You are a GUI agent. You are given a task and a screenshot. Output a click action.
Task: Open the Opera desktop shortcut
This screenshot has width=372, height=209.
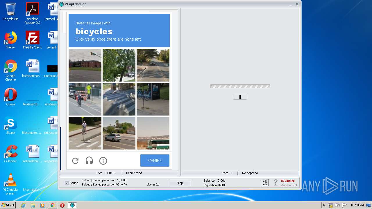[x=10, y=97]
